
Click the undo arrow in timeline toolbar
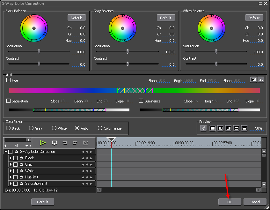(65, 143)
